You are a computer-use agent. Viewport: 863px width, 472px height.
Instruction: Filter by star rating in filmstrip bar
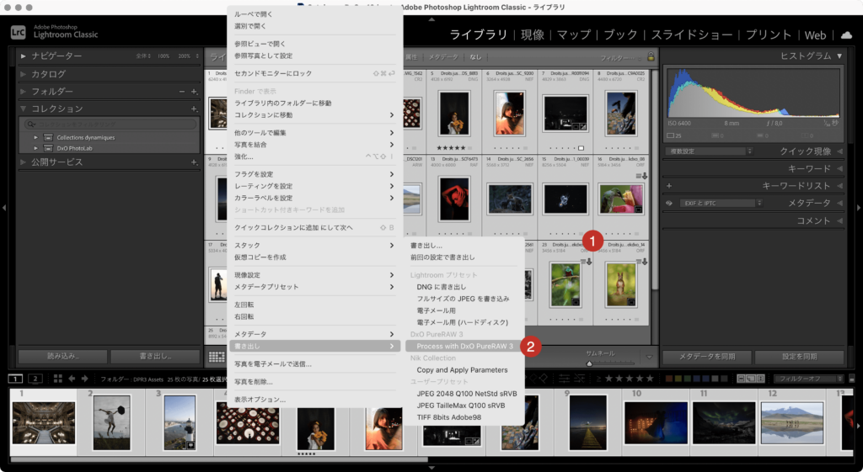(x=629, y=379)
